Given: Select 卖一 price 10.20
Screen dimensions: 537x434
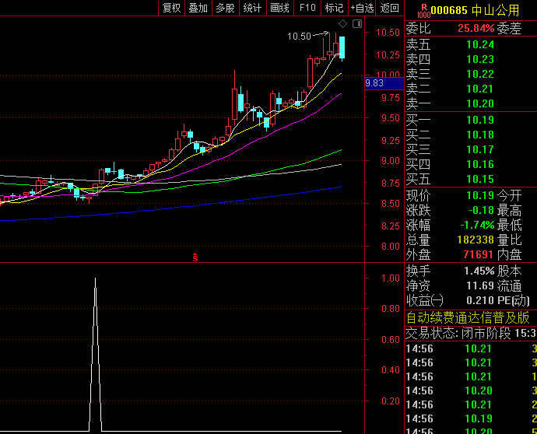Looking at the screenshot, I should tap(480, 103).
